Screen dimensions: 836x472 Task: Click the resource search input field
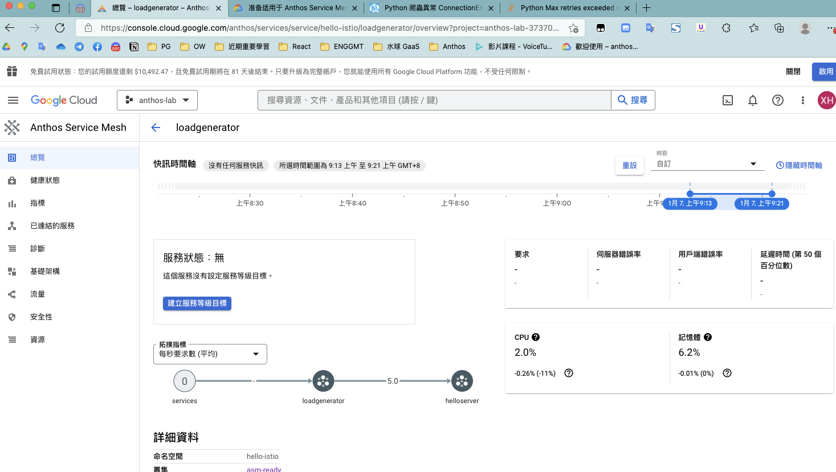coord(434,100)
